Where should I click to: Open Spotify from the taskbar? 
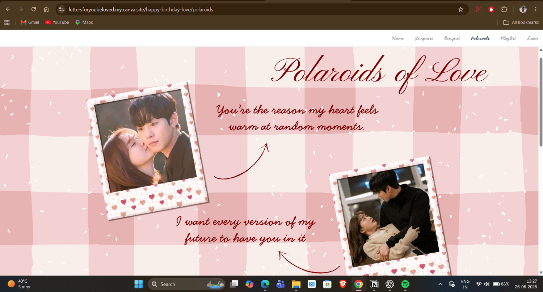(x=405, y=284)
